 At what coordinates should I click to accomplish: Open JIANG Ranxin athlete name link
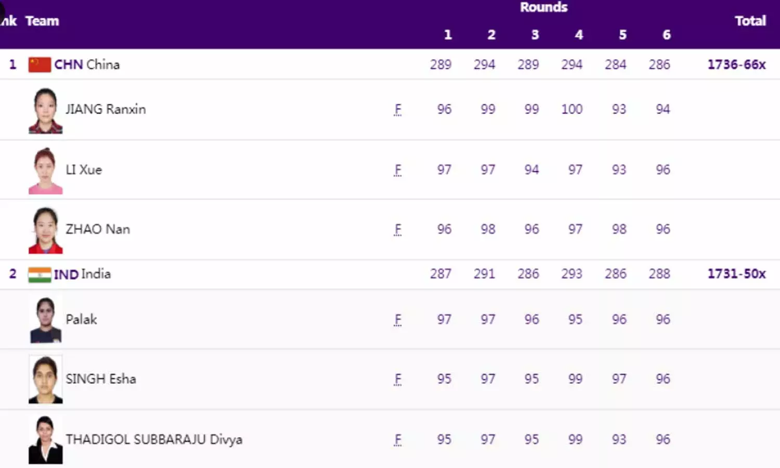[x=106, y=109]
